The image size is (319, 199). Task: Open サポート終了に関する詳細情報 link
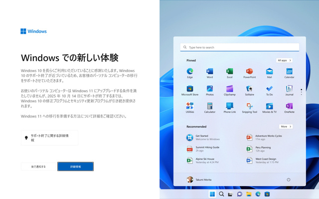click(49, 138)
